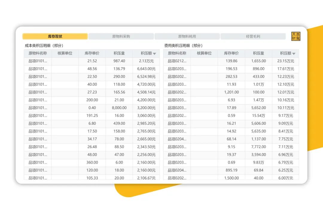Select the 库存现状 tab

pos(55,36)
